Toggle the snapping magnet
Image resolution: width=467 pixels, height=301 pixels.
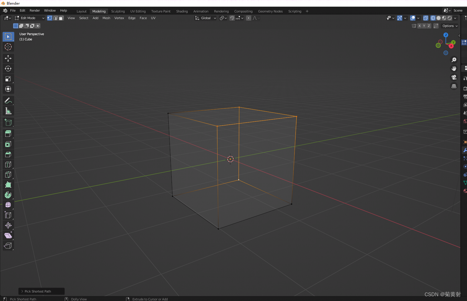coord(232,18)
